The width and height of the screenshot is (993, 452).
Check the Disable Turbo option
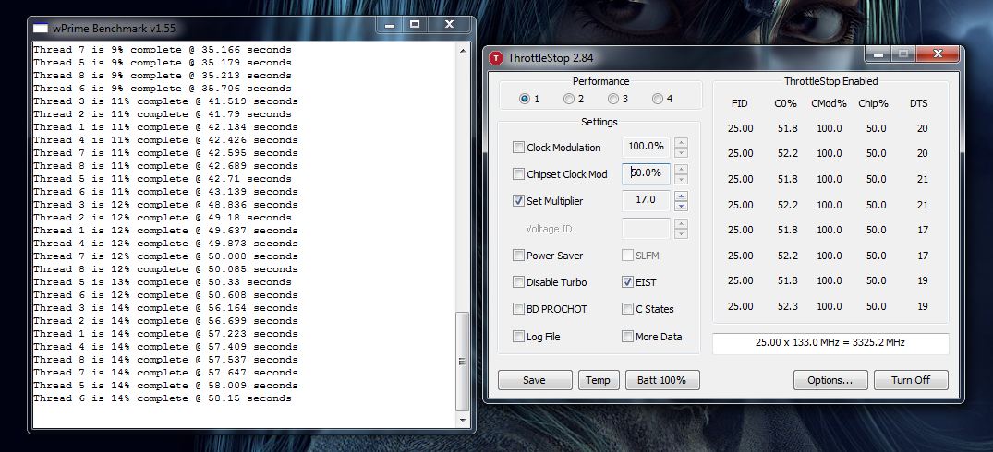(518, 282)
